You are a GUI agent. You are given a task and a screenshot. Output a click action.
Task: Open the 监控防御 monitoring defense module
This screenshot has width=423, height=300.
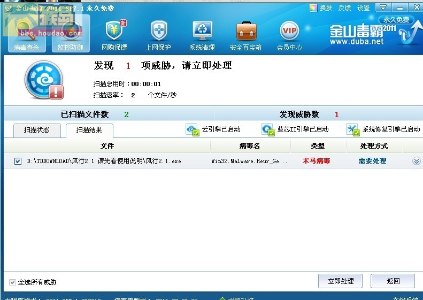coord(71,34)
